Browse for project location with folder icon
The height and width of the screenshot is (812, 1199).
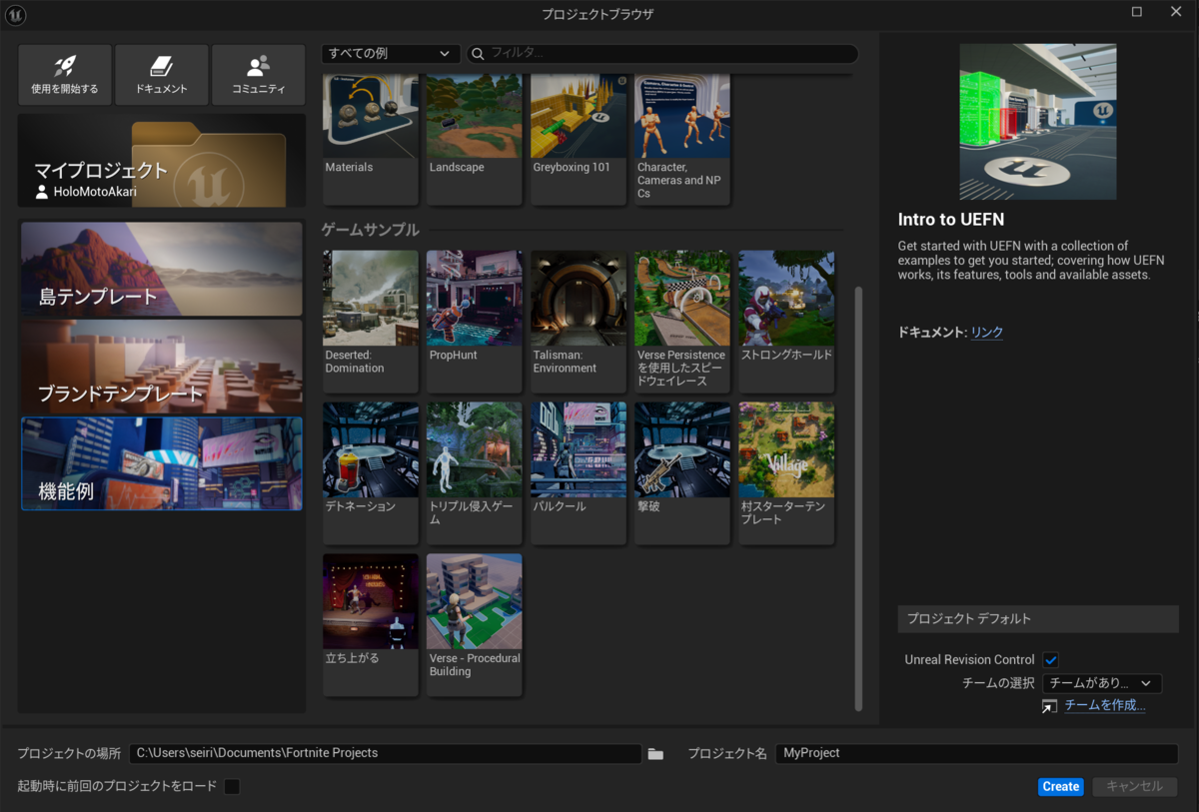(655, 754)
